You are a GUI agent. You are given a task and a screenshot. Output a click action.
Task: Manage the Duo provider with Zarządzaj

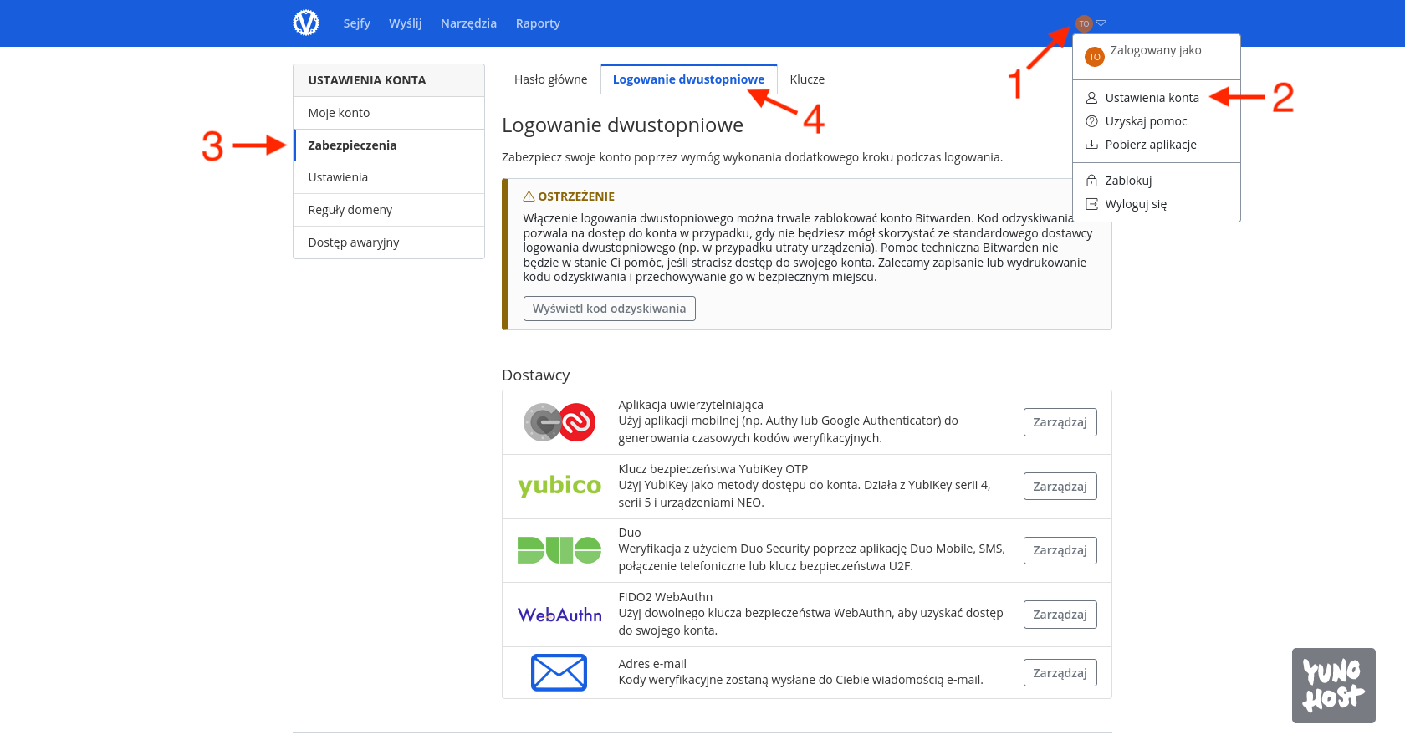[1060, 550]
